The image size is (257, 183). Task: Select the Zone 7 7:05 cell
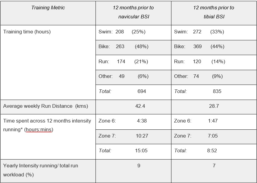click(x=214, y=137)
